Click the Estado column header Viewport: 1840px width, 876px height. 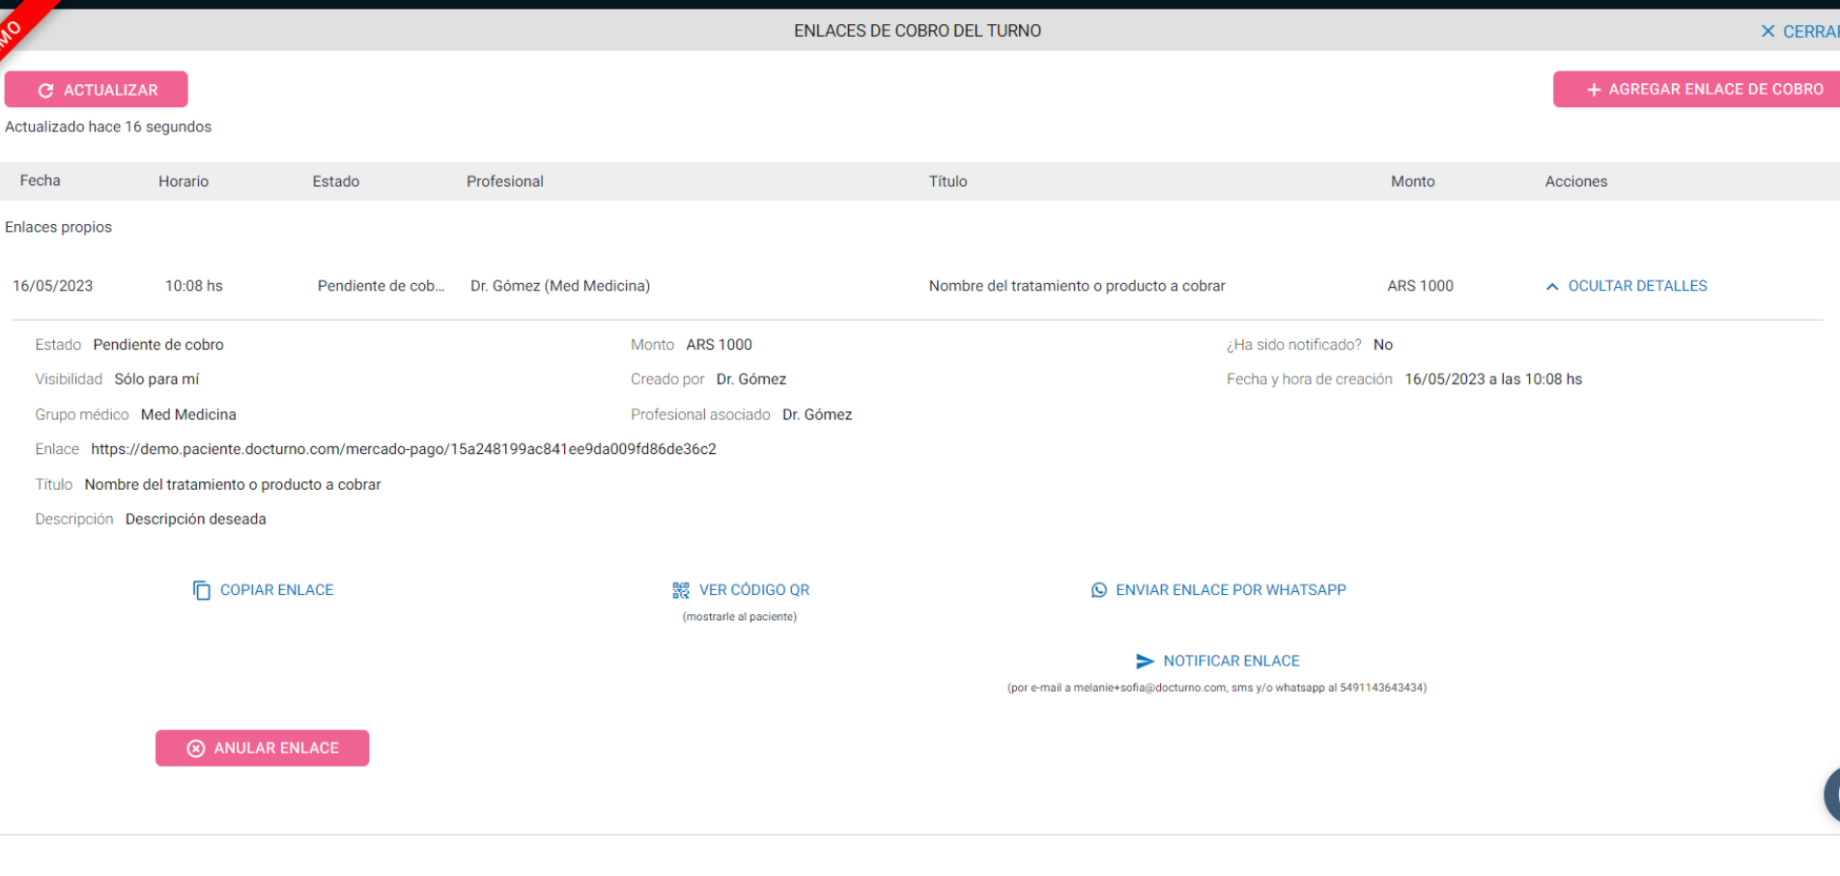(x=336, y=182)
